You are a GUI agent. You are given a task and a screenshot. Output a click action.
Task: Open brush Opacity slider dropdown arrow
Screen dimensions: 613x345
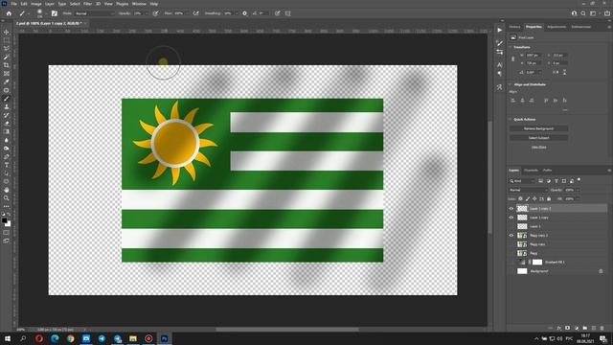pos(147,13)
